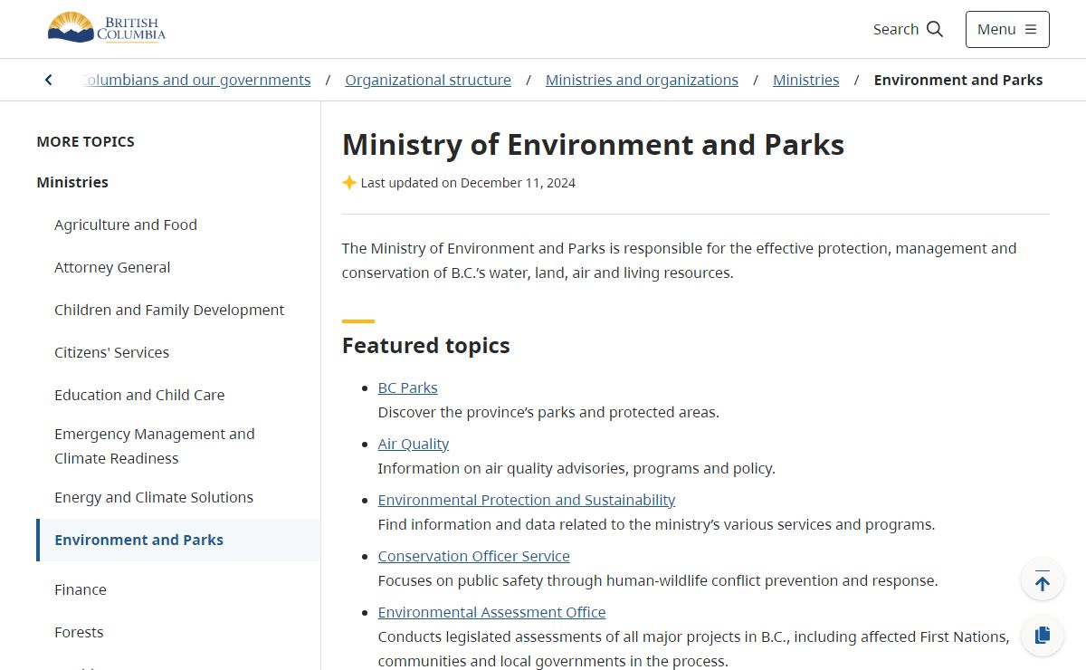
Task: Follow the Air Quality link
Action: 414,444
